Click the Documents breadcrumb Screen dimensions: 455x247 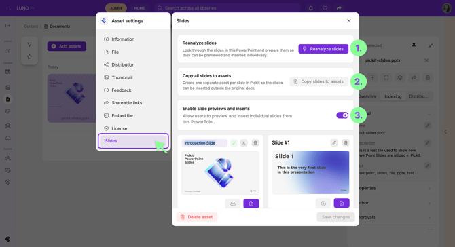pos(57,26)
